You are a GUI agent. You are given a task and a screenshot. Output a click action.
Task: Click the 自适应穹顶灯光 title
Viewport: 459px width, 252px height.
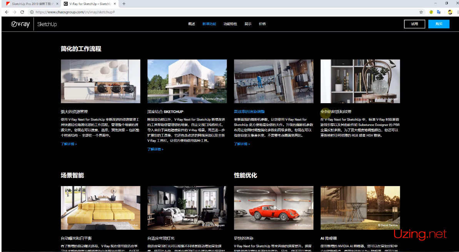[x=161, y=238]
